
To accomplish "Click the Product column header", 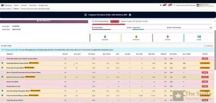I will pos(10,54).
